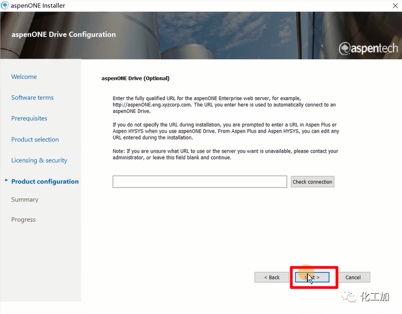Viewport: 402px width, 314px height.
Task: Select the Product configuration step
Action: click(45, 181)
